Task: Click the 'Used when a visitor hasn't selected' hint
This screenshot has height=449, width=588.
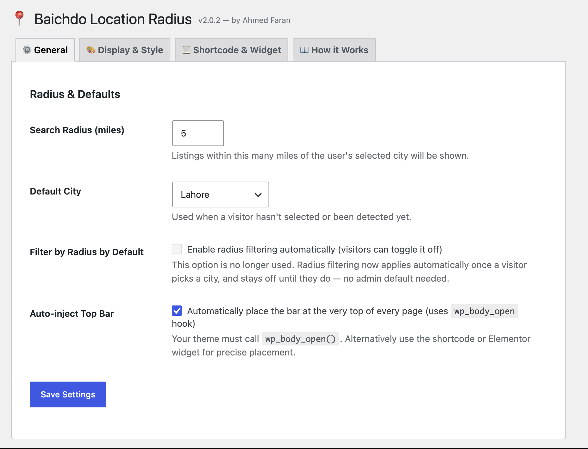Action: click(291, 217)
